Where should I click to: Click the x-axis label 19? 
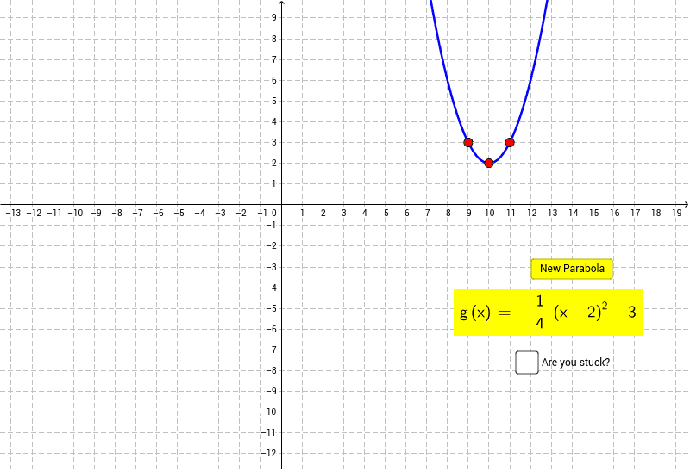[x=677, y=213]
